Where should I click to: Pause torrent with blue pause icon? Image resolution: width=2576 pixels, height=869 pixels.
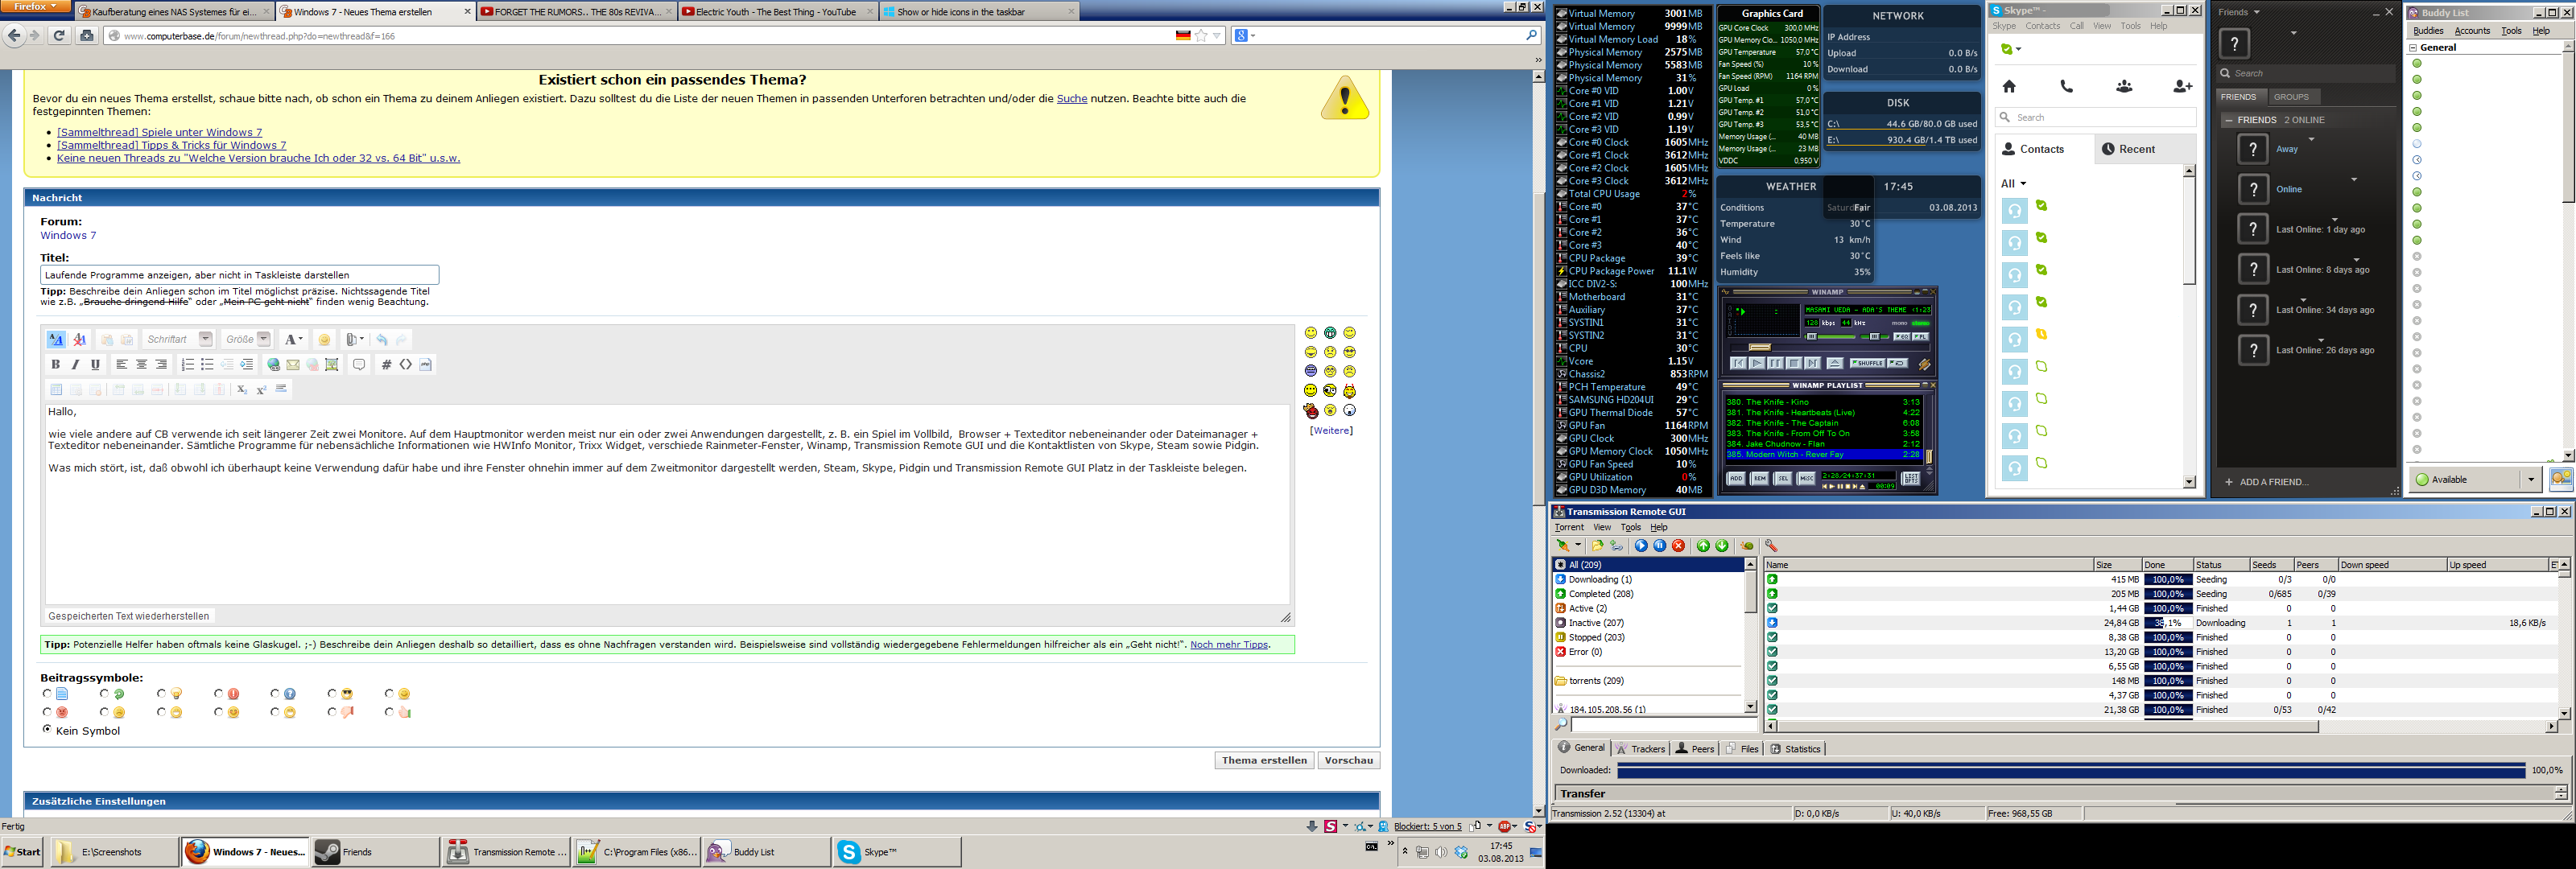tap(1659, 545)
